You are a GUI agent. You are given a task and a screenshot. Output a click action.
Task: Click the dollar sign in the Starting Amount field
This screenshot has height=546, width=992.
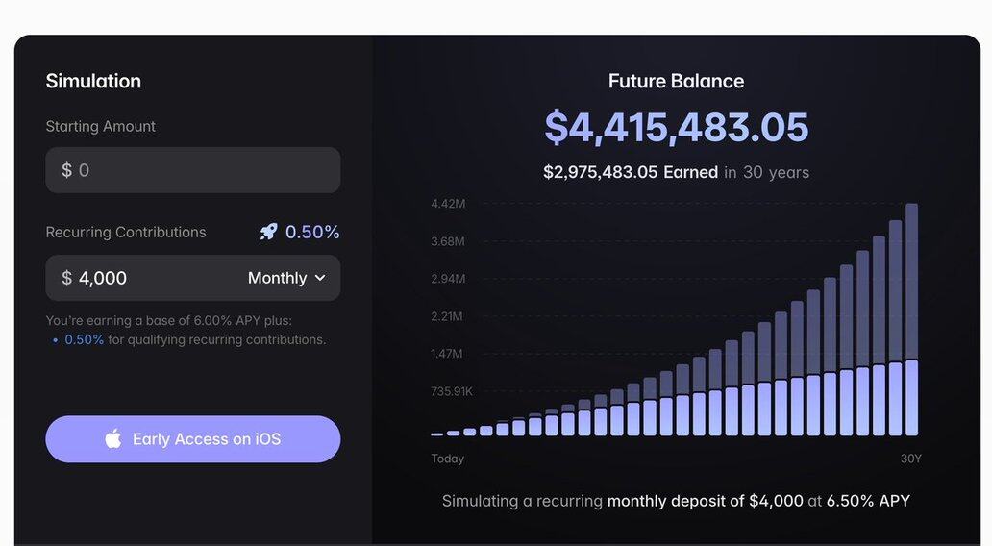pyautogui.click(x=66, y=170)
